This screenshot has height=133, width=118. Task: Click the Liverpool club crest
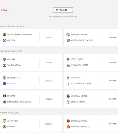(x=68, y=78)
